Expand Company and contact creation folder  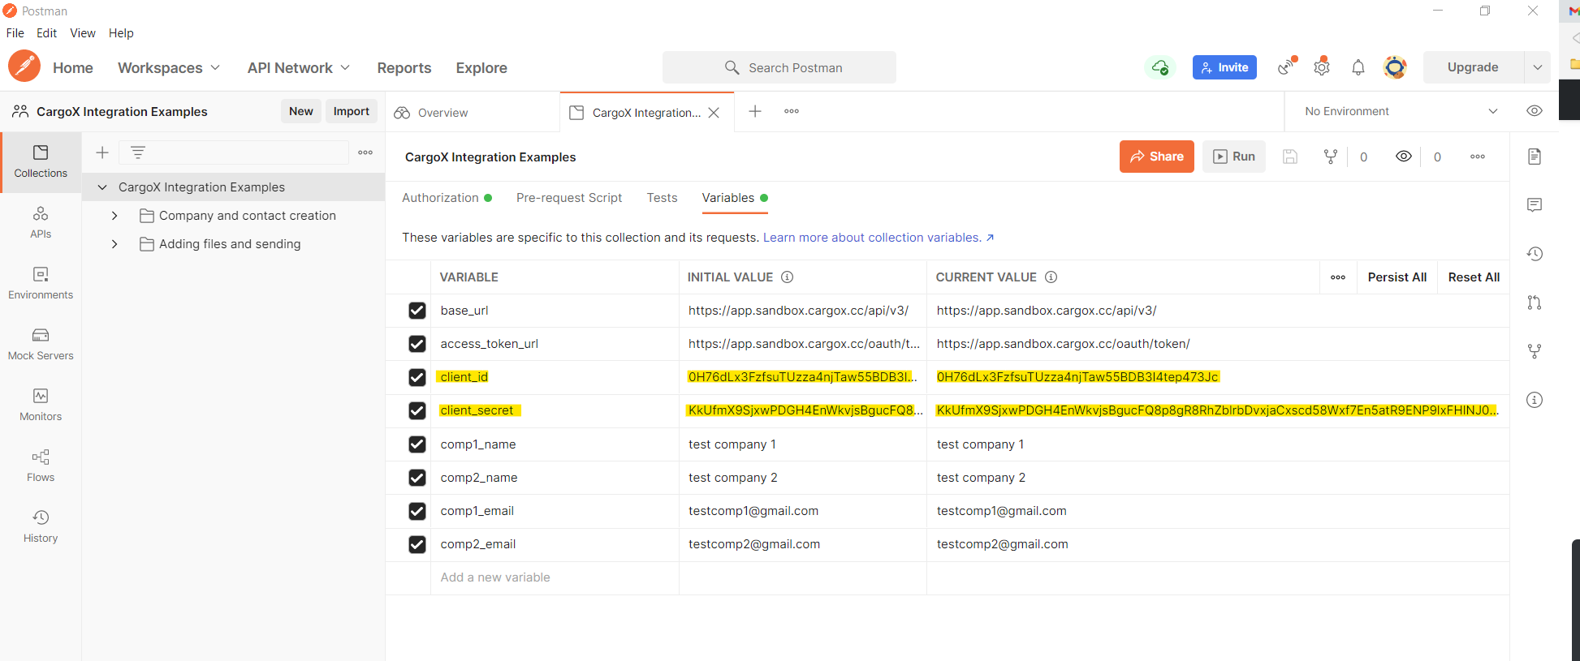114,216
